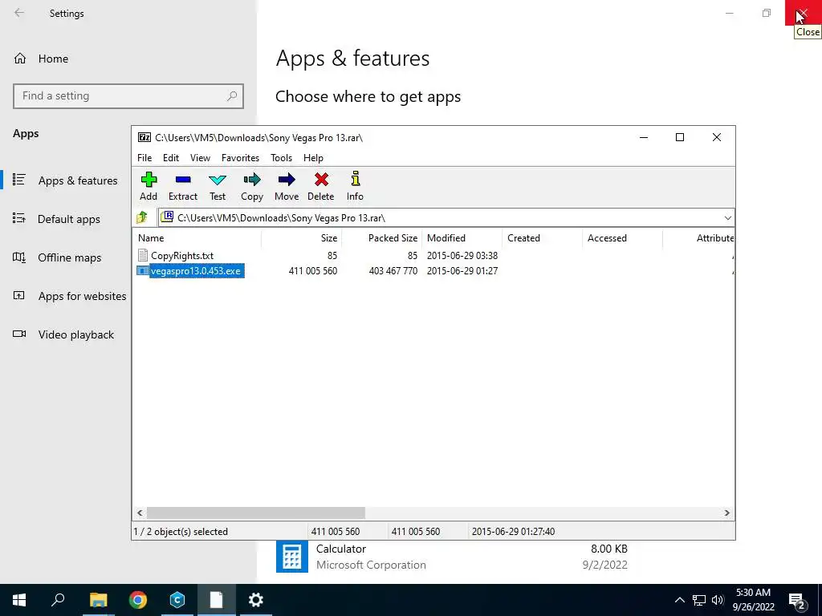The image size is (822, 616).
Task: Click the Calculator app icon in Settings
Action: (x=292, y=557)
